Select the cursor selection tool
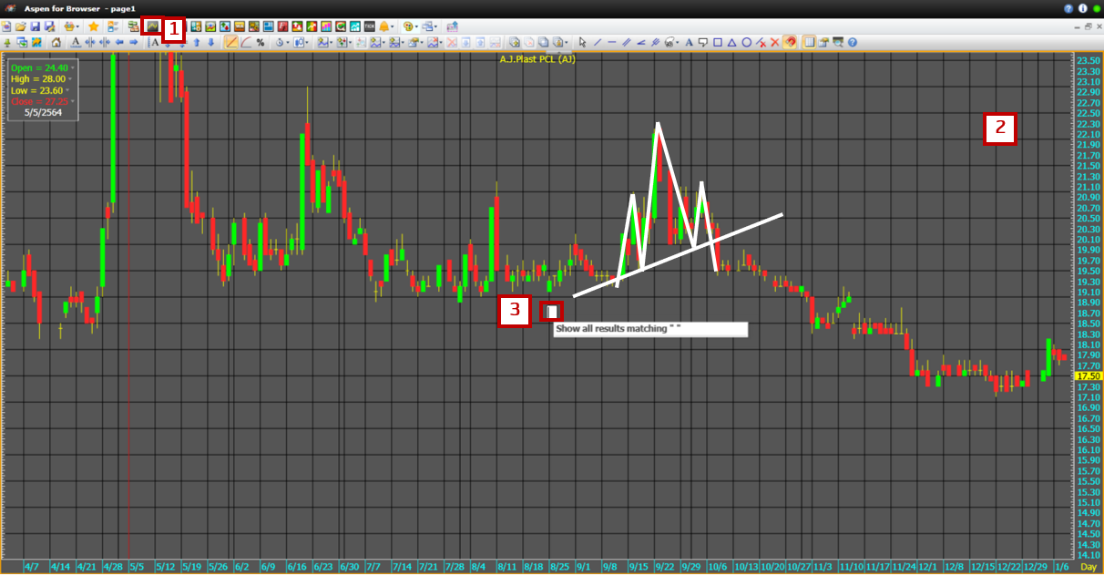This screenshot has height=576, width=1104. click(582, 42)
